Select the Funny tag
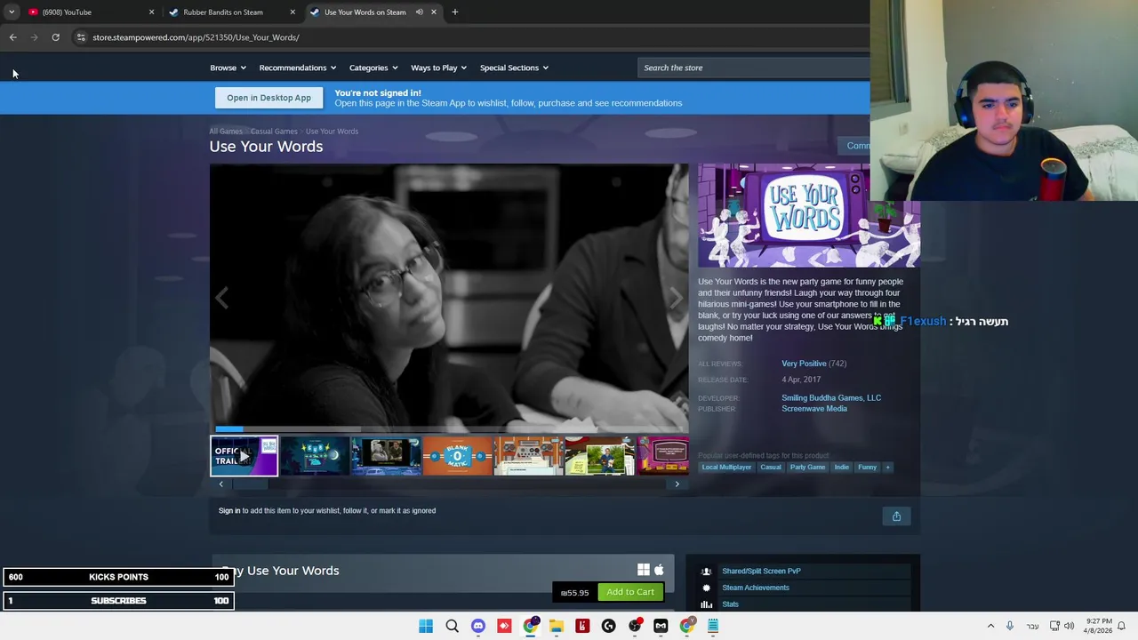This screenshot has height=640, width=1138. pos(867,468)
